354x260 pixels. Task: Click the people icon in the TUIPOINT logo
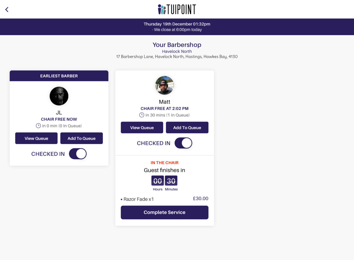[x=161, y=9]
